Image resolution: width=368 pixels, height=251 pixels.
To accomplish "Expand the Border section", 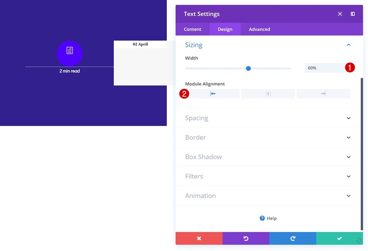I will click(268, 137).
